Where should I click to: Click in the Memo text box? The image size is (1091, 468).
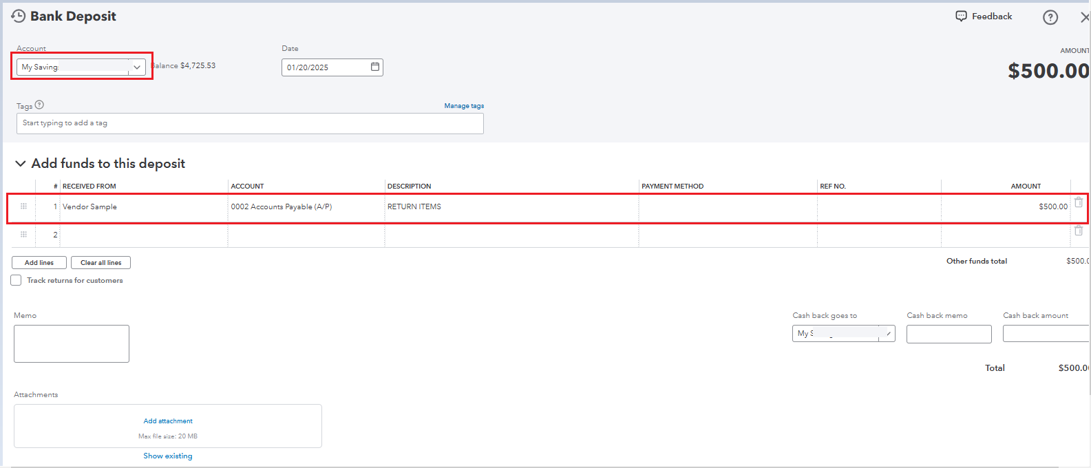(72, 343)
